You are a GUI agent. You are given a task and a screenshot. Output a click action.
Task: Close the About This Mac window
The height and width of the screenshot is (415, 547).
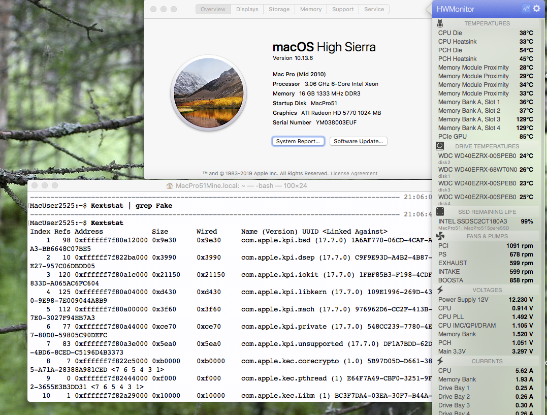[x=153, y=9]
